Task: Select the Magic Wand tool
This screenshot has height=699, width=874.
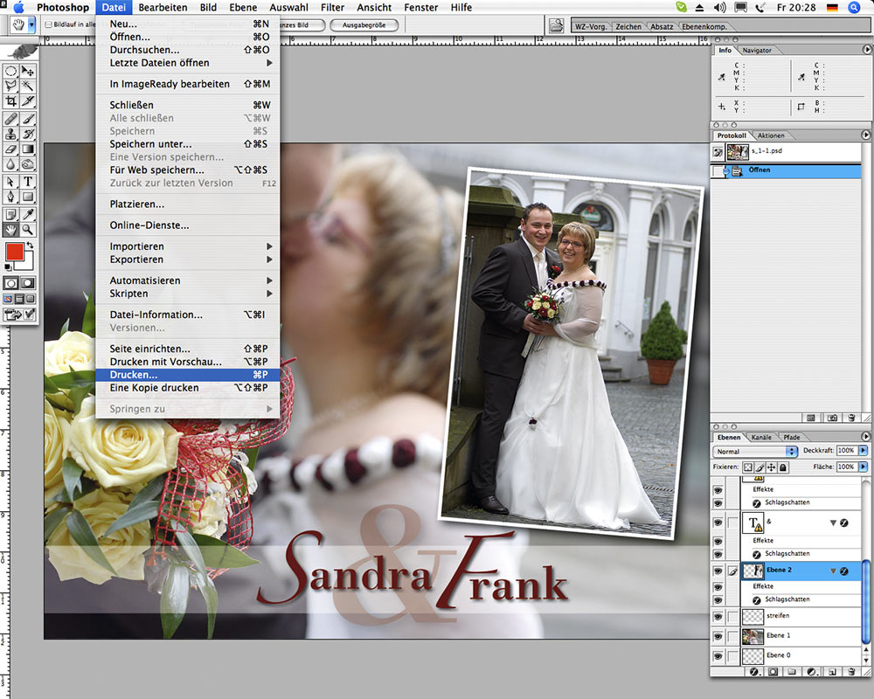Action: coord(28,86)
